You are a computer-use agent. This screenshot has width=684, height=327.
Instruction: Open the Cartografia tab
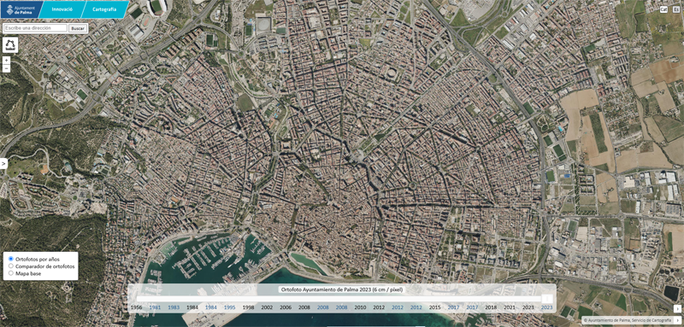104,9
